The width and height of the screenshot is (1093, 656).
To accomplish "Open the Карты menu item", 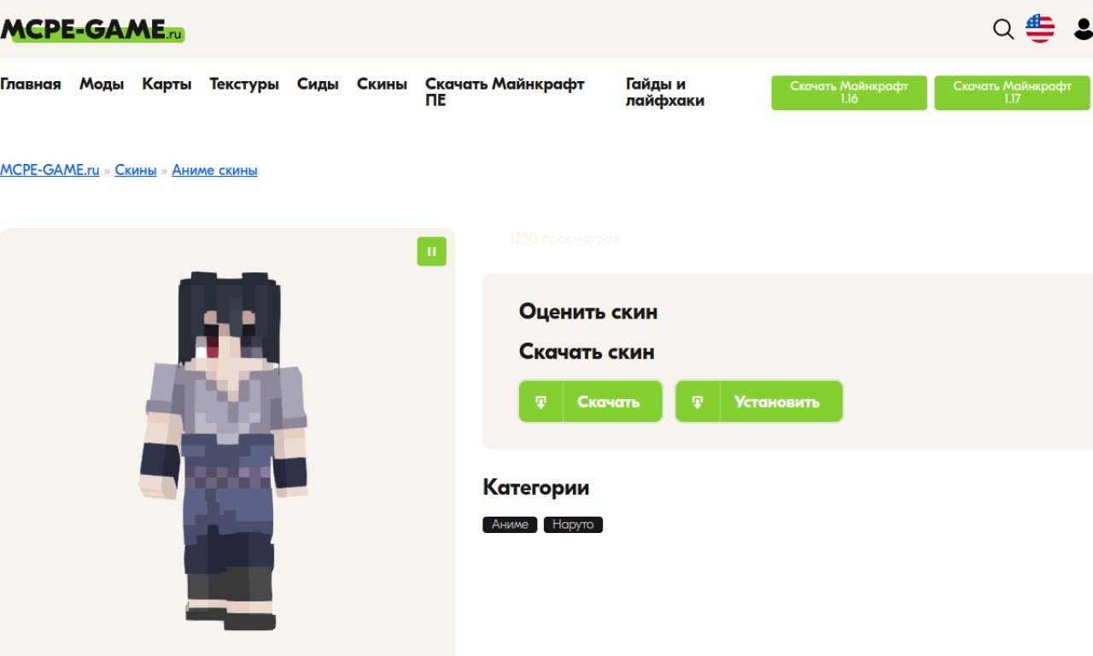I will pos(167,84).
